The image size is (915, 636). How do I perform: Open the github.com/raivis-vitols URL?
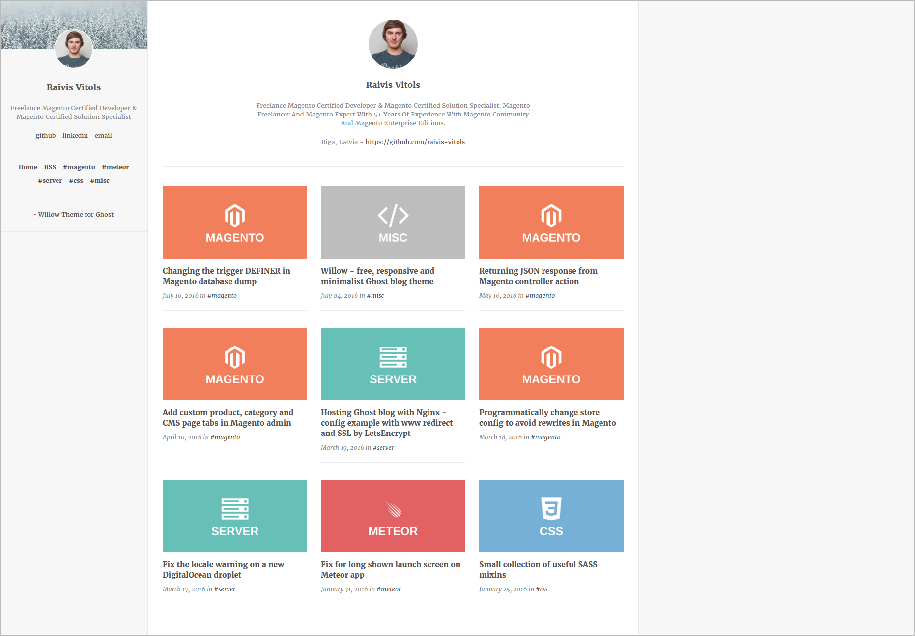(x=415, y=142)
